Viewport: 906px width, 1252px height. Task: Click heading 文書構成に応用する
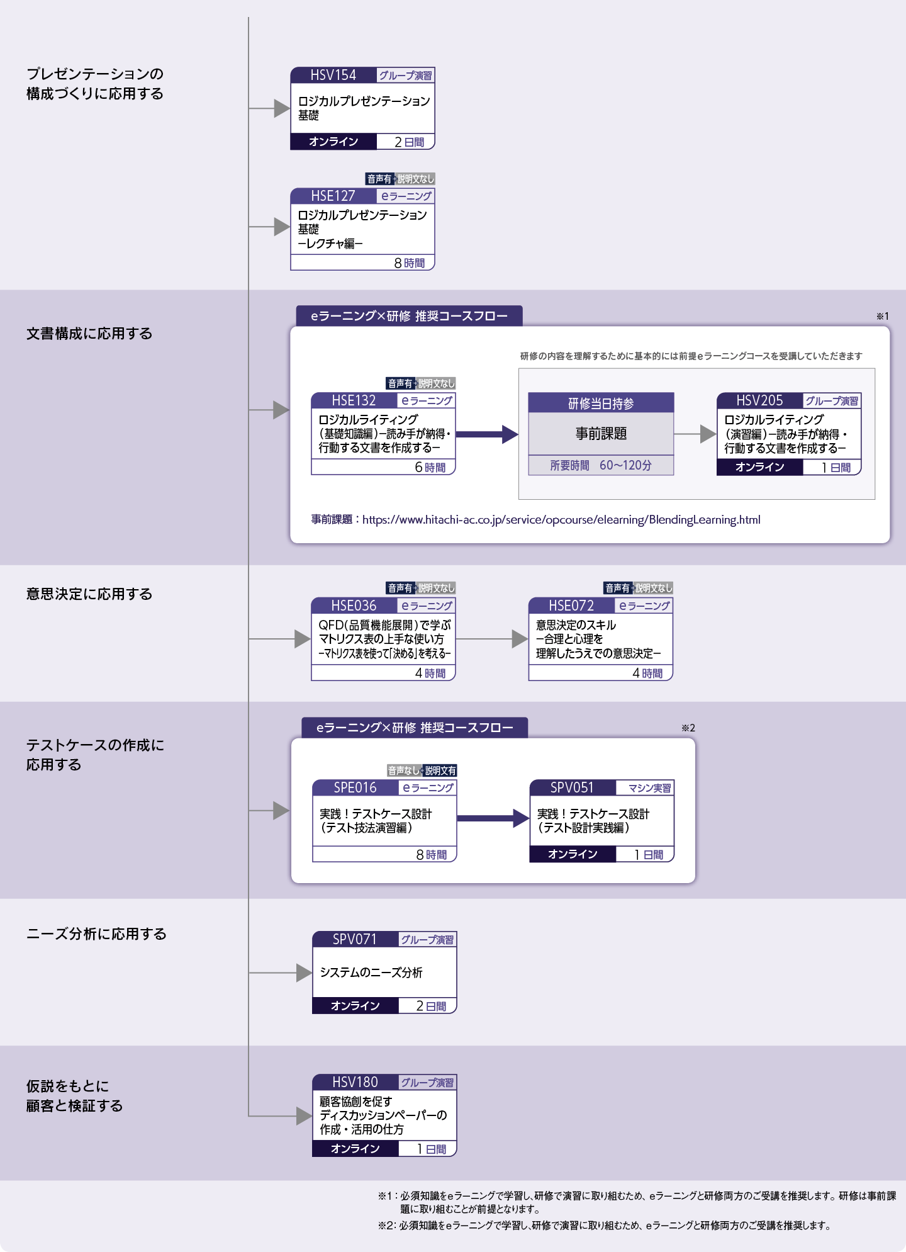pos(89,334)
